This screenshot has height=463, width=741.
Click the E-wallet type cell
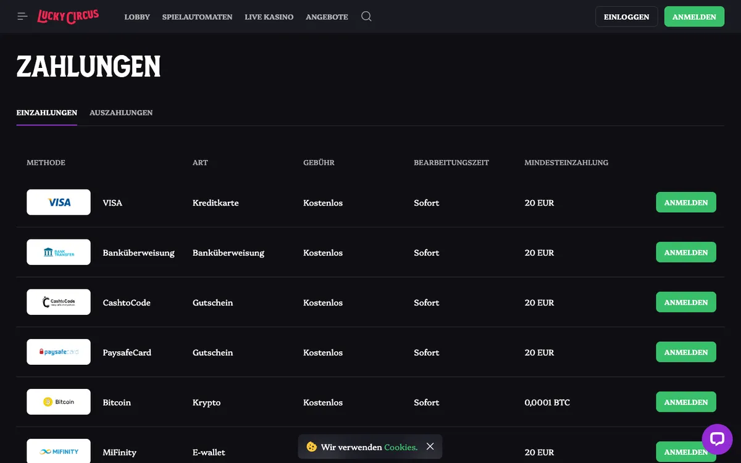(x=209, y=453)
